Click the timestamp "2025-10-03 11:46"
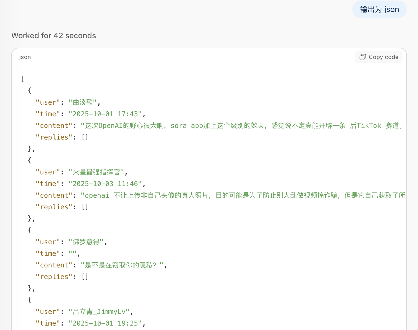This screenshot has height=330, width=418. pyautogui.click(x=105, y=184)
